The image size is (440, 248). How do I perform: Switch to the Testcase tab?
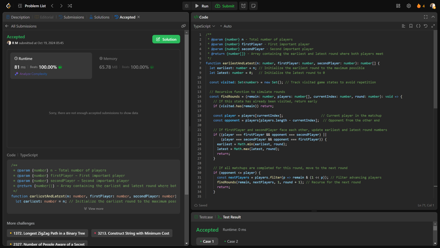[x=203, y=217]
